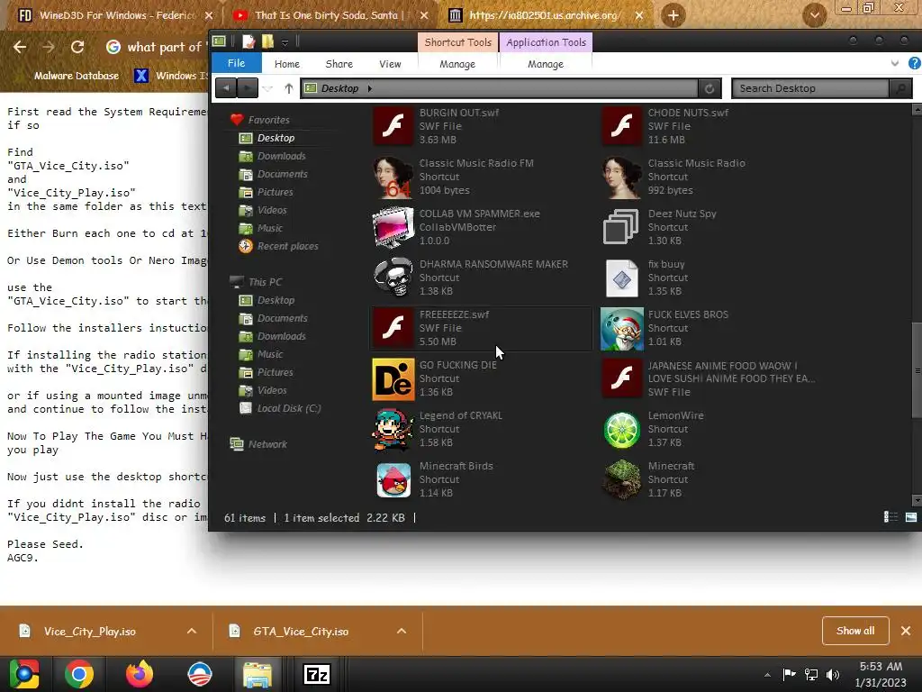Select the Deez Nutz Spy shortcut icon

tap(621, 227)
